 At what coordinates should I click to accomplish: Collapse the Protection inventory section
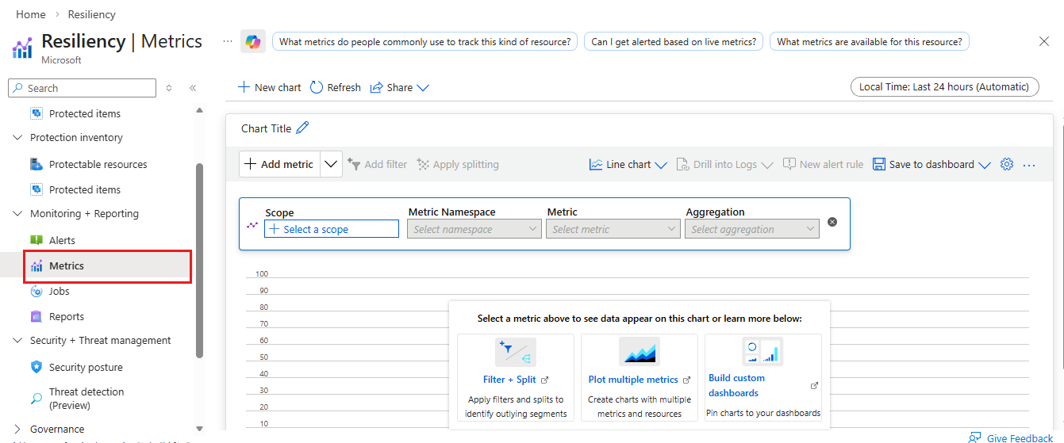(19, 137)
